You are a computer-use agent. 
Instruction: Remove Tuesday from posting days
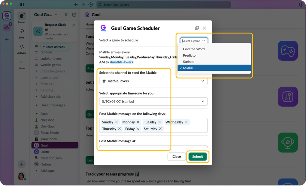[159, 122]
